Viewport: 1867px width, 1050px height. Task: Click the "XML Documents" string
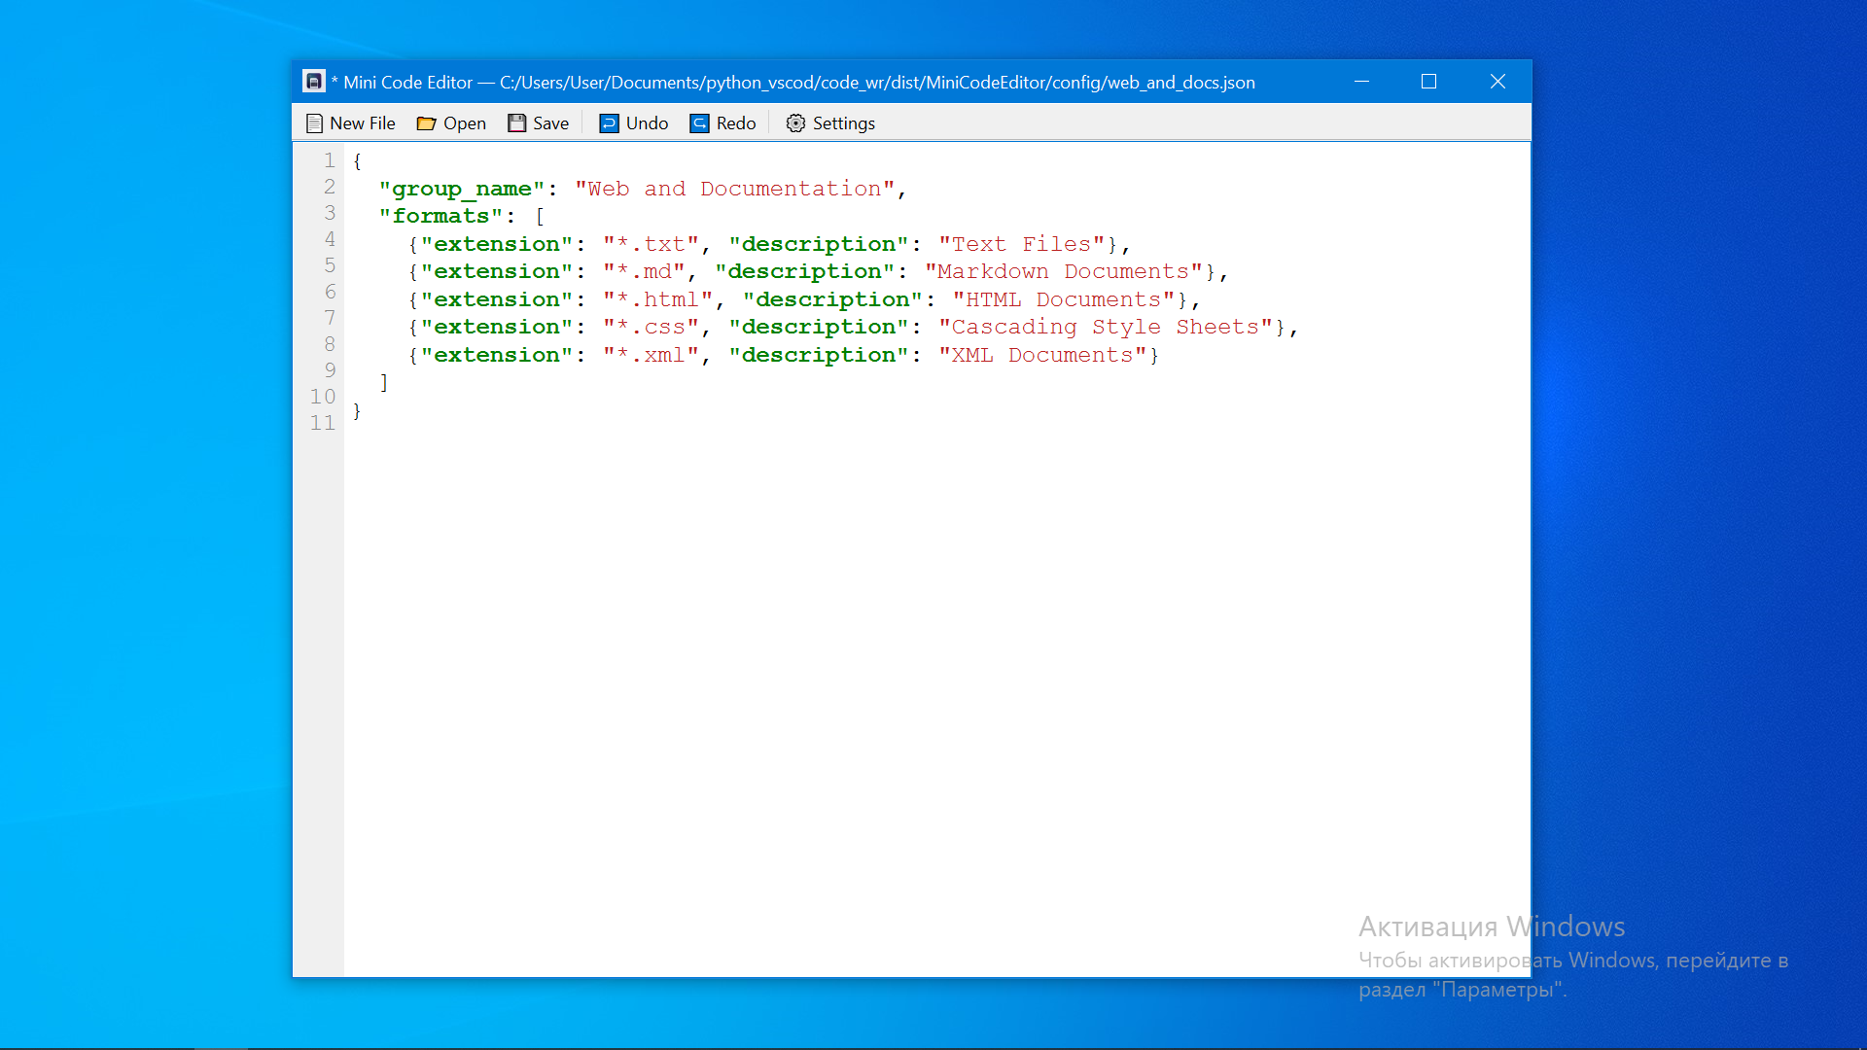[1043, 355]
